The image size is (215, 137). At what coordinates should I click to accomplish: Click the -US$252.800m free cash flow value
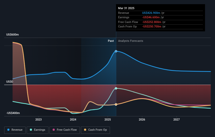tap(152, 22)
